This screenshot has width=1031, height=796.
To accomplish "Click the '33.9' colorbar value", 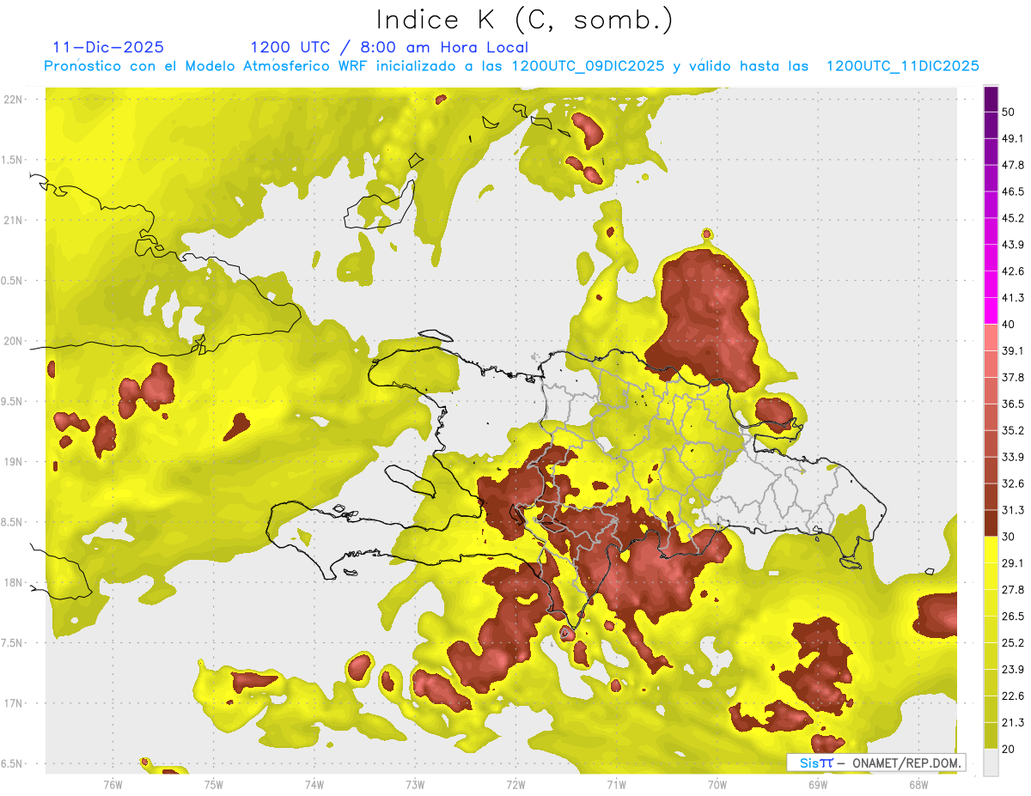I will (x=1013, y=457).
